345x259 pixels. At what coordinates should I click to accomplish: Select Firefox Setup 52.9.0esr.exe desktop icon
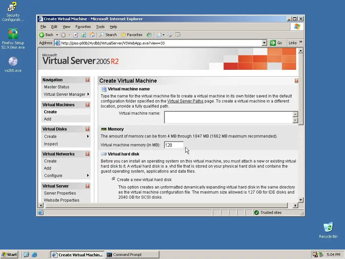click(x=13, y=39)
